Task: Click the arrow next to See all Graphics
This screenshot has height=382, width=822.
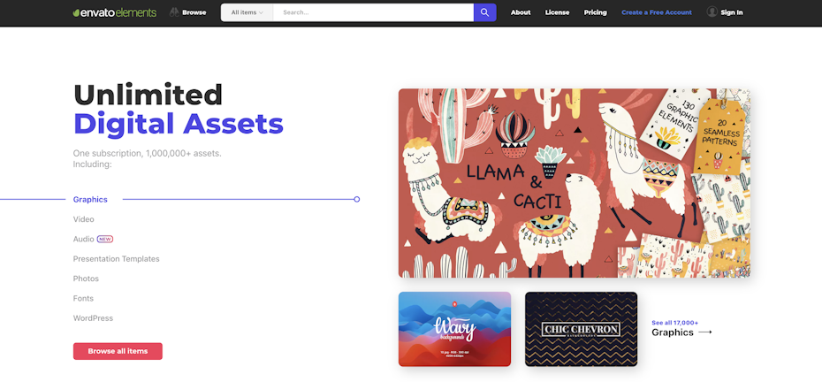Action: click(705, 332)
